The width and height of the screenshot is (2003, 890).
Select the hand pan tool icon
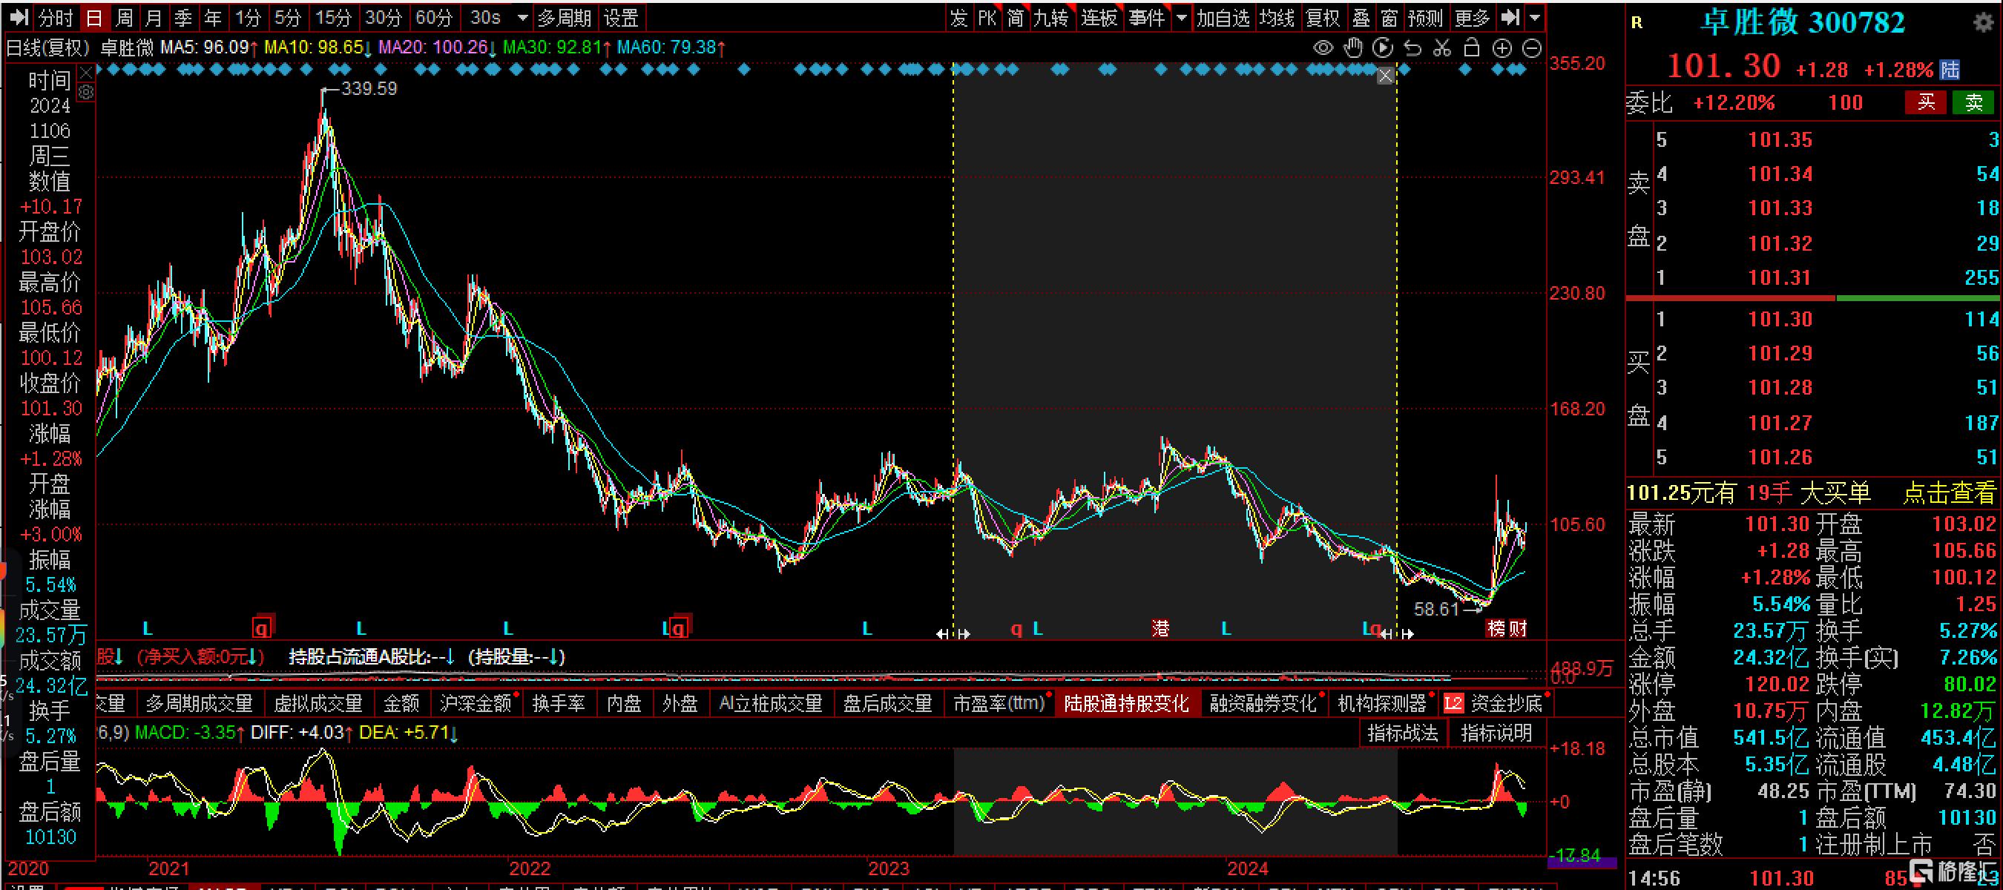[x=1353, y=47]
